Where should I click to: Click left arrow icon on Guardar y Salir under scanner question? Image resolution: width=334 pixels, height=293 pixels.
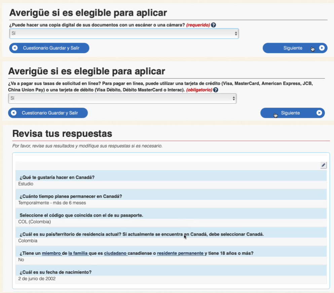coord(15,48)
